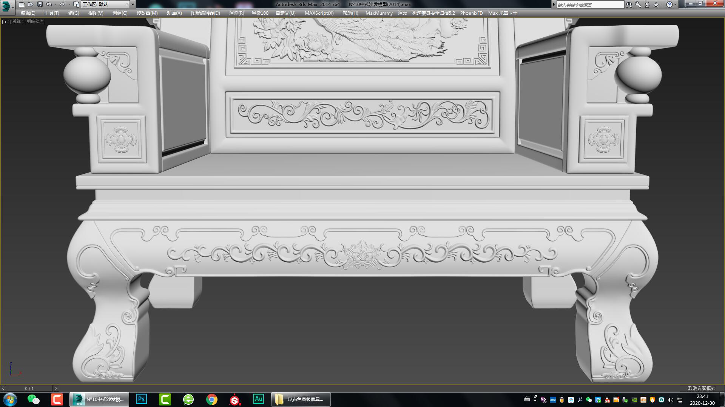Save the scene via the Save File icon

(40, 4)
